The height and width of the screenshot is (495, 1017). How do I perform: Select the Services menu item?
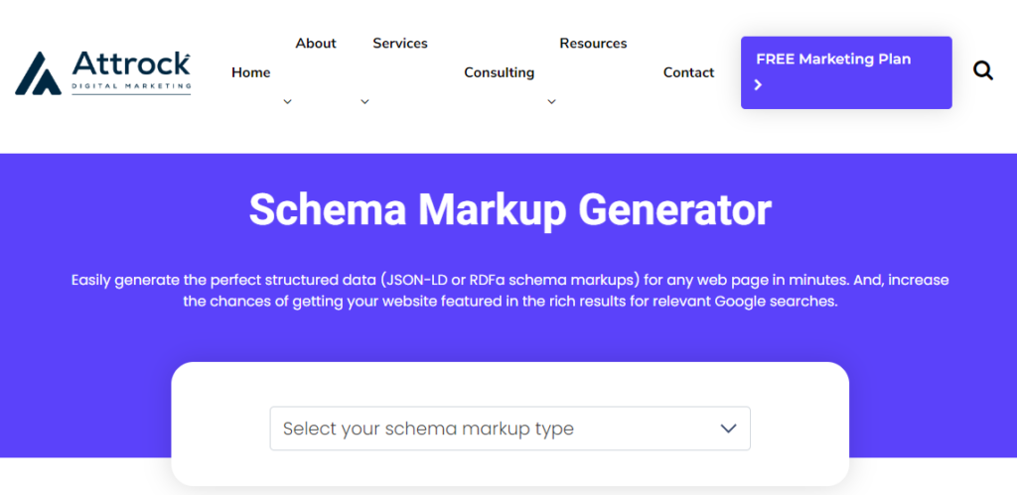(x=400, y=44)
